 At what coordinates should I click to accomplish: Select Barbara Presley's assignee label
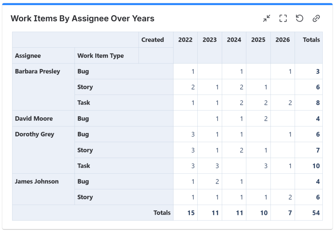(x=37, y=71)
